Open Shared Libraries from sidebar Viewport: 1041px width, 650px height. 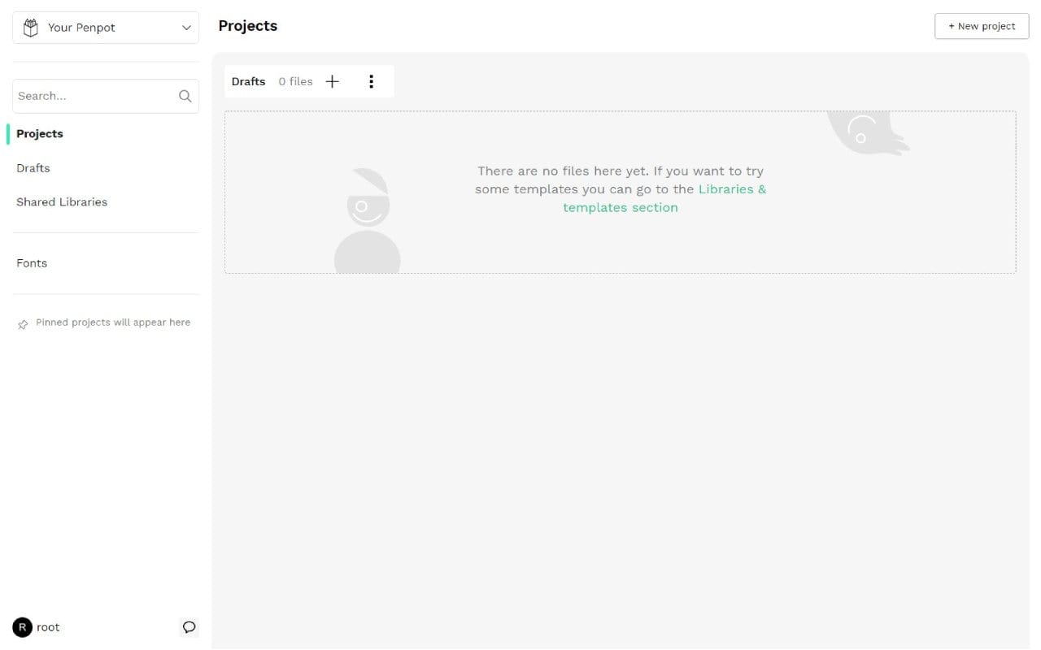point(62,201)
